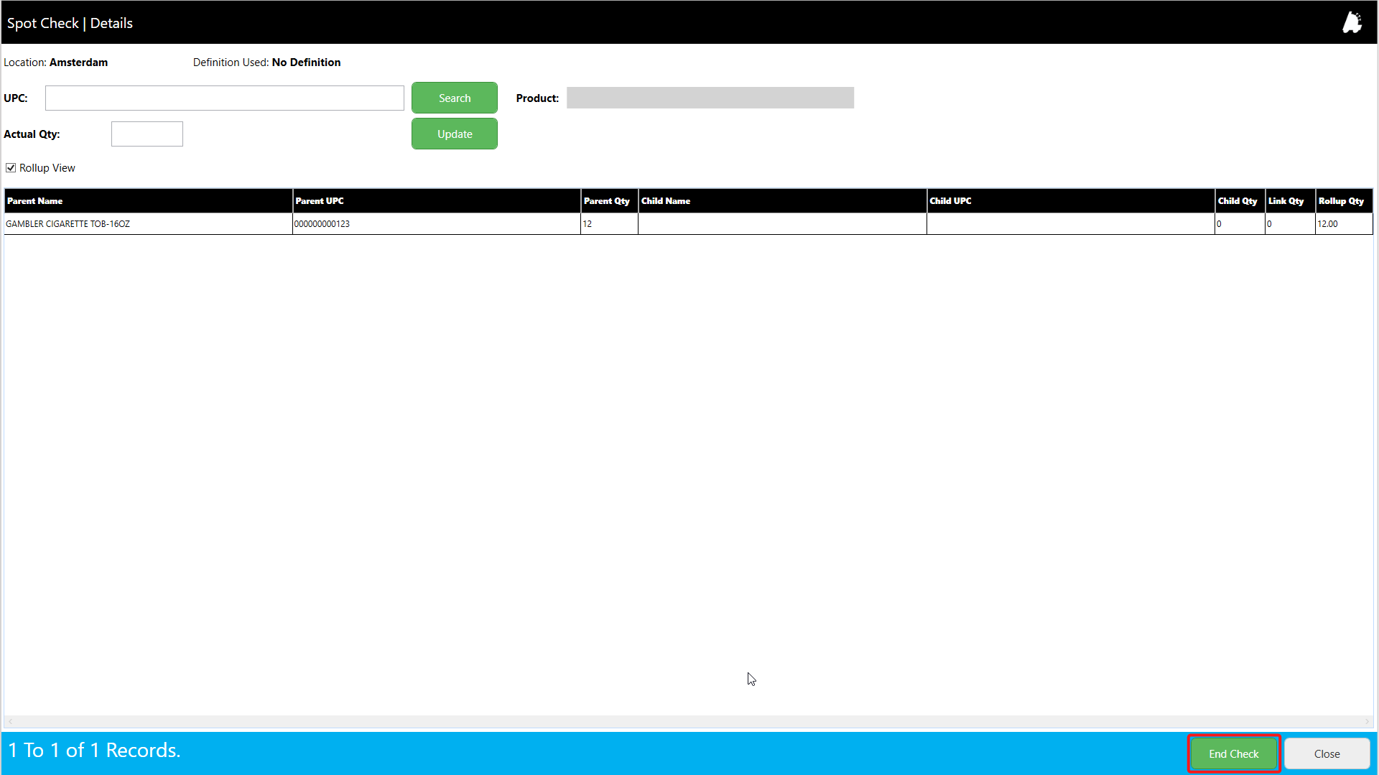Click parent UPC cell 000000000123
The width and height of the screenshot is (1379, 775).
pos(437,224)
